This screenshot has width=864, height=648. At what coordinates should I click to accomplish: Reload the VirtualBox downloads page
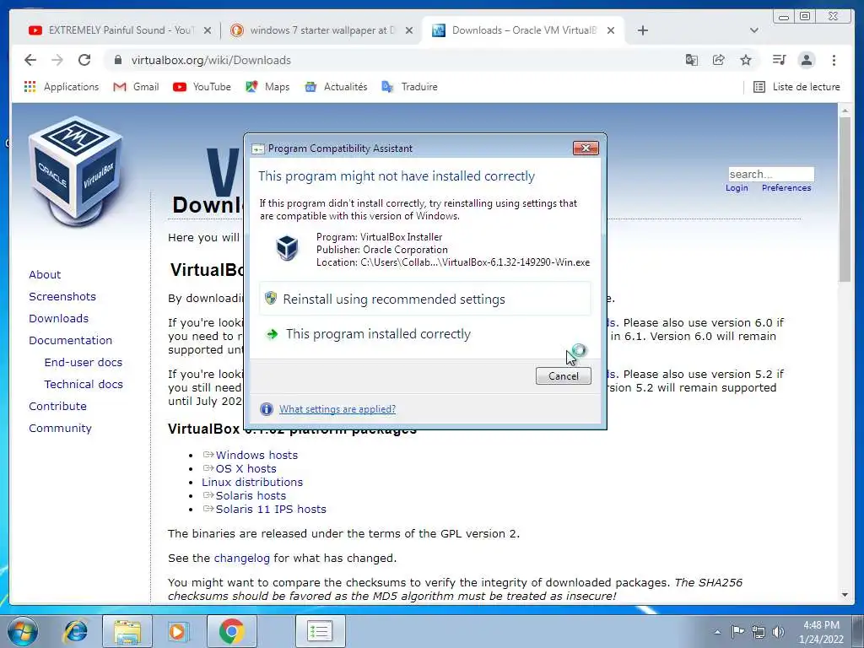84,60
